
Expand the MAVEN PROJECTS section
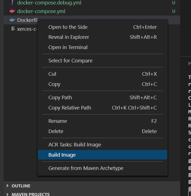pyautogui.click(x=8, y=194)
